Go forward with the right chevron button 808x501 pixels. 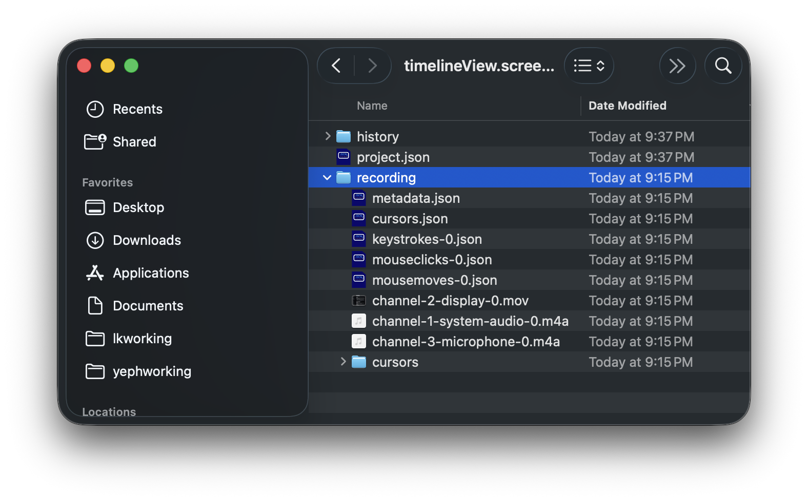coord(372,66)
